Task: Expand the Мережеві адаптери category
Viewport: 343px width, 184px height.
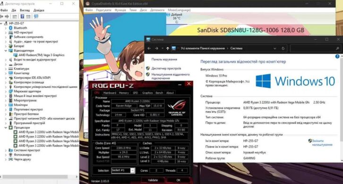Action: (6, 92)
